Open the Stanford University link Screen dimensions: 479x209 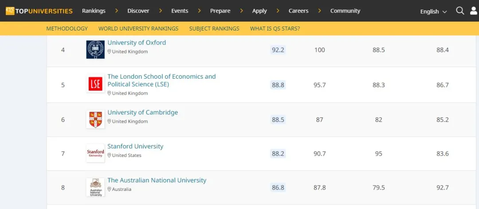click(x=135, y=146)
